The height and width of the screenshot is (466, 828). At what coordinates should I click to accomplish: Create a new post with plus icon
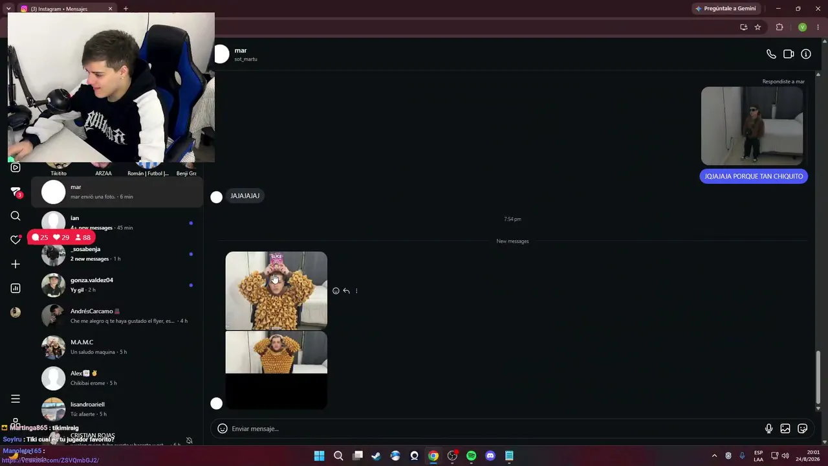click(x=16, y=264)
